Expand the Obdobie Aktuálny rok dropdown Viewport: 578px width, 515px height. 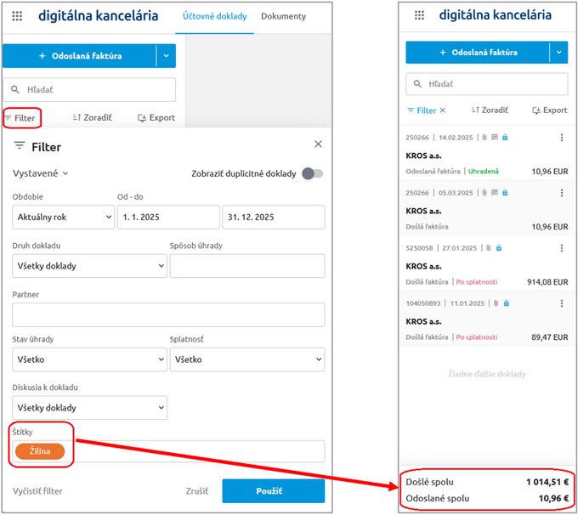point(64,217)
